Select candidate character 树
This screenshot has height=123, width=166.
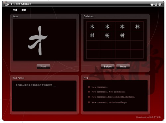coord(122,36)
